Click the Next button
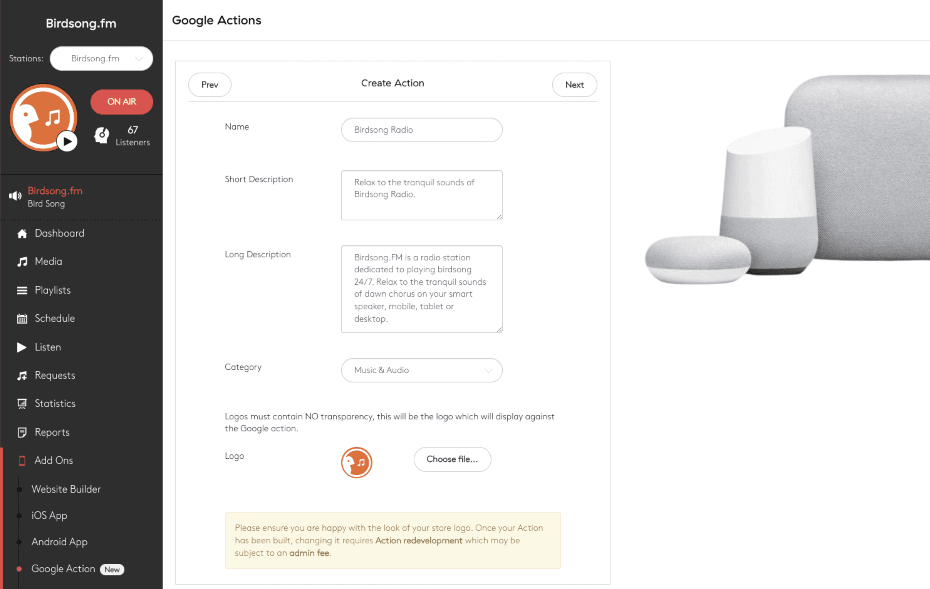The width and height of the screenshot is (930, 589). [574, 85]
